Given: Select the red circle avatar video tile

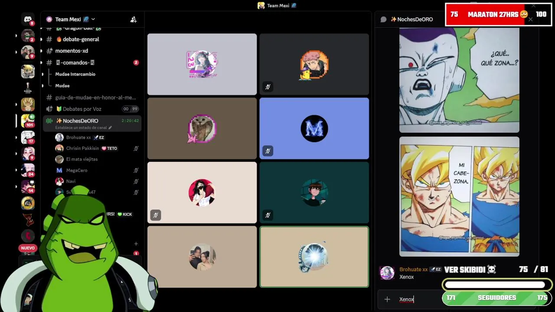Looking at the screenshot, I should pos(202,192).
